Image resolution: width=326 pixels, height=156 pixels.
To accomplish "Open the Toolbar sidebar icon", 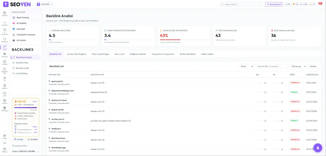I will (4, 101).
